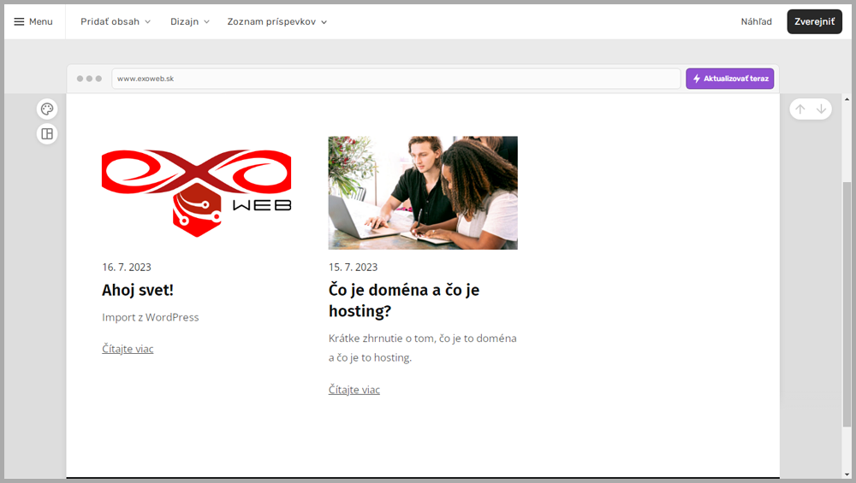Open the EXO WEB logo thumbnail
The height and width of the screenshot is (483, 856).
pos(197,193)
